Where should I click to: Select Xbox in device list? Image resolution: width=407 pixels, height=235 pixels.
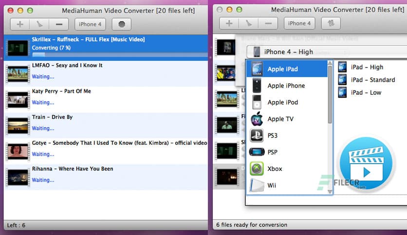point(287,168)
